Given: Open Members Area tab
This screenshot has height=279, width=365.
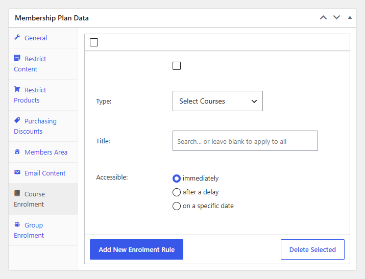Looking at the screenshot, I should coord(43,153).
